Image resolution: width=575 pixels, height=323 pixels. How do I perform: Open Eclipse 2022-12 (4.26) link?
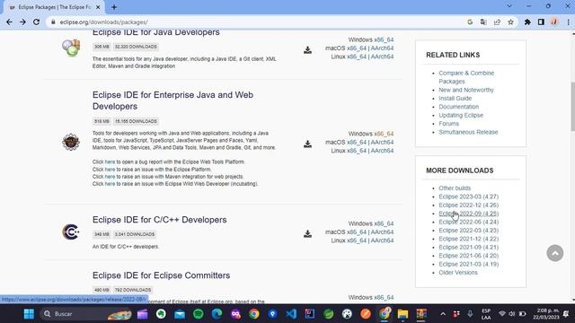coord(469,205)
